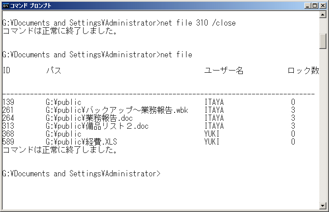The image size is (329, 212).
Task: Click the コマンド プロンプト title bar text
Action: point(31,6)
